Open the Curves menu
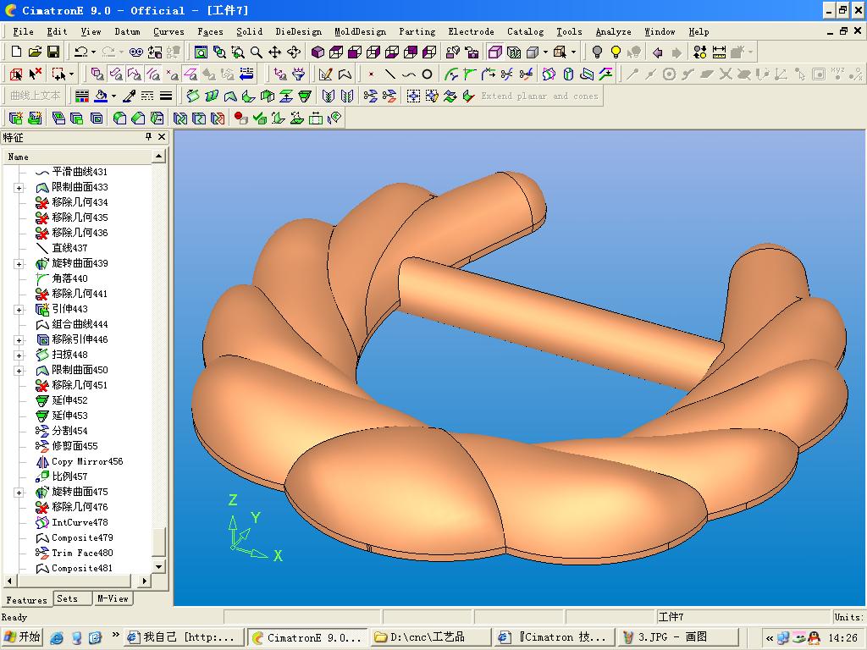Viewport: 867px width, 650px height. (x=168, y=31)
